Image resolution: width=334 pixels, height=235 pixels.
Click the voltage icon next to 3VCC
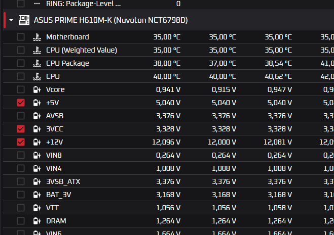(x=37, y=129)
